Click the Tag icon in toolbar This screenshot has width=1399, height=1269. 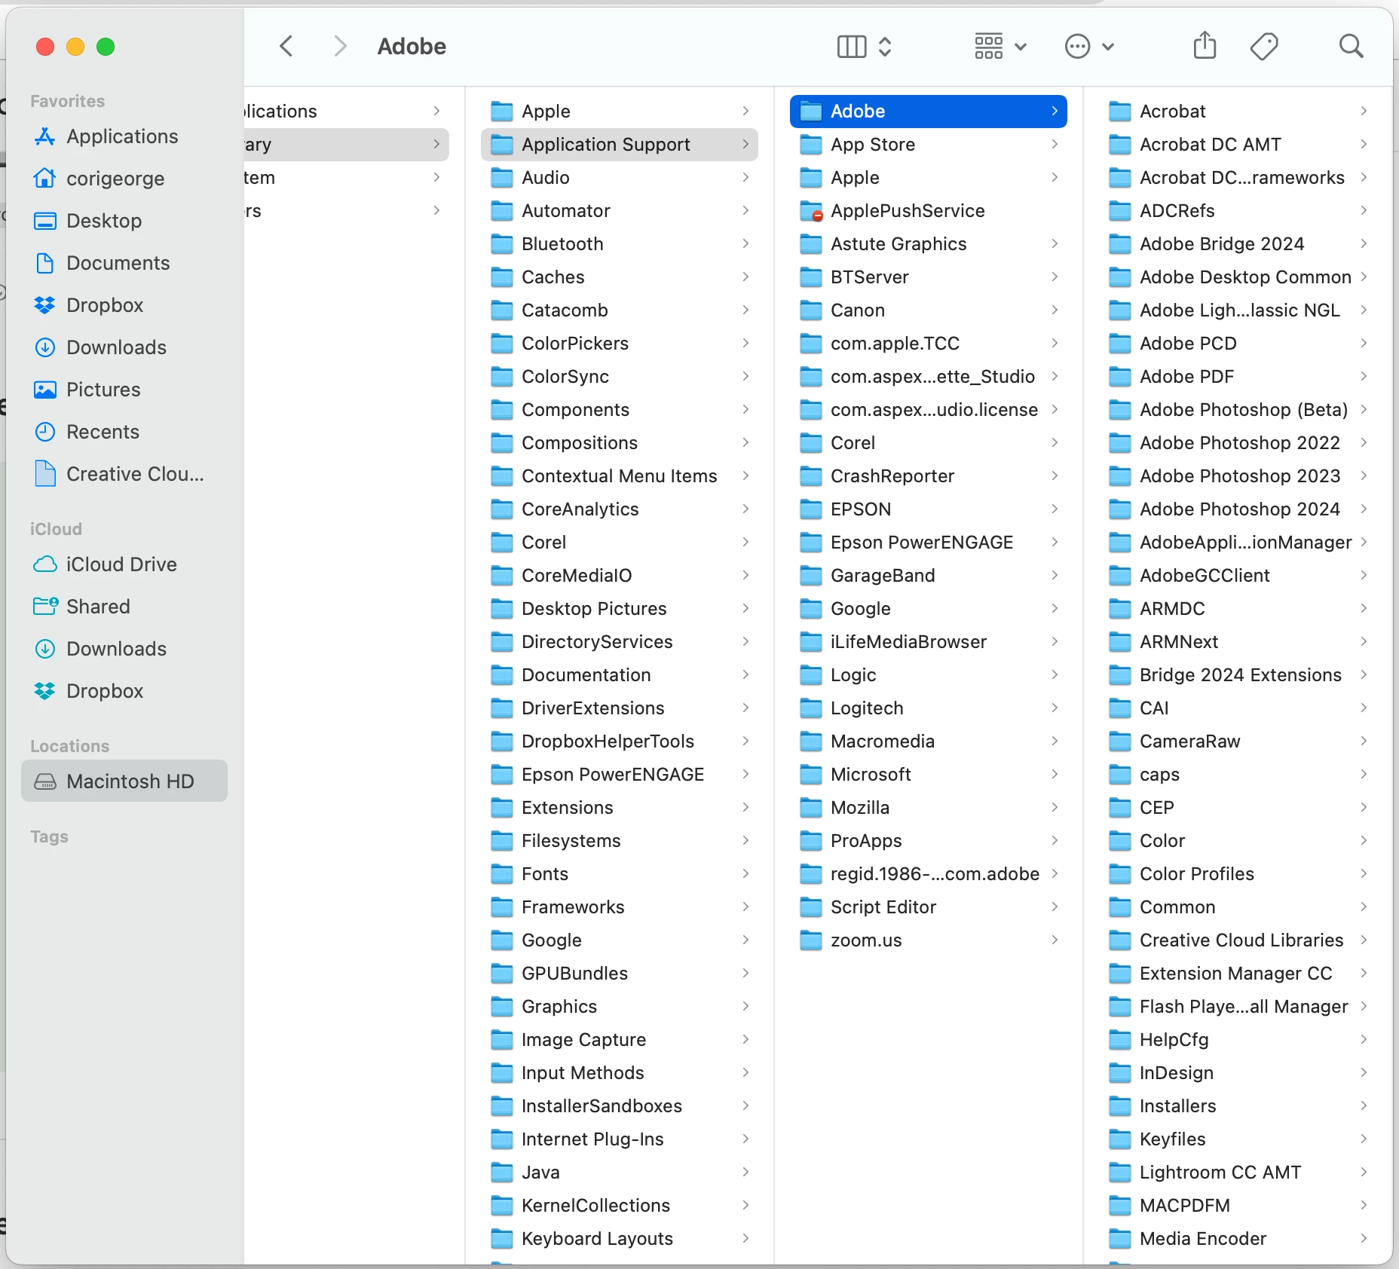[x=1264, y=47]
